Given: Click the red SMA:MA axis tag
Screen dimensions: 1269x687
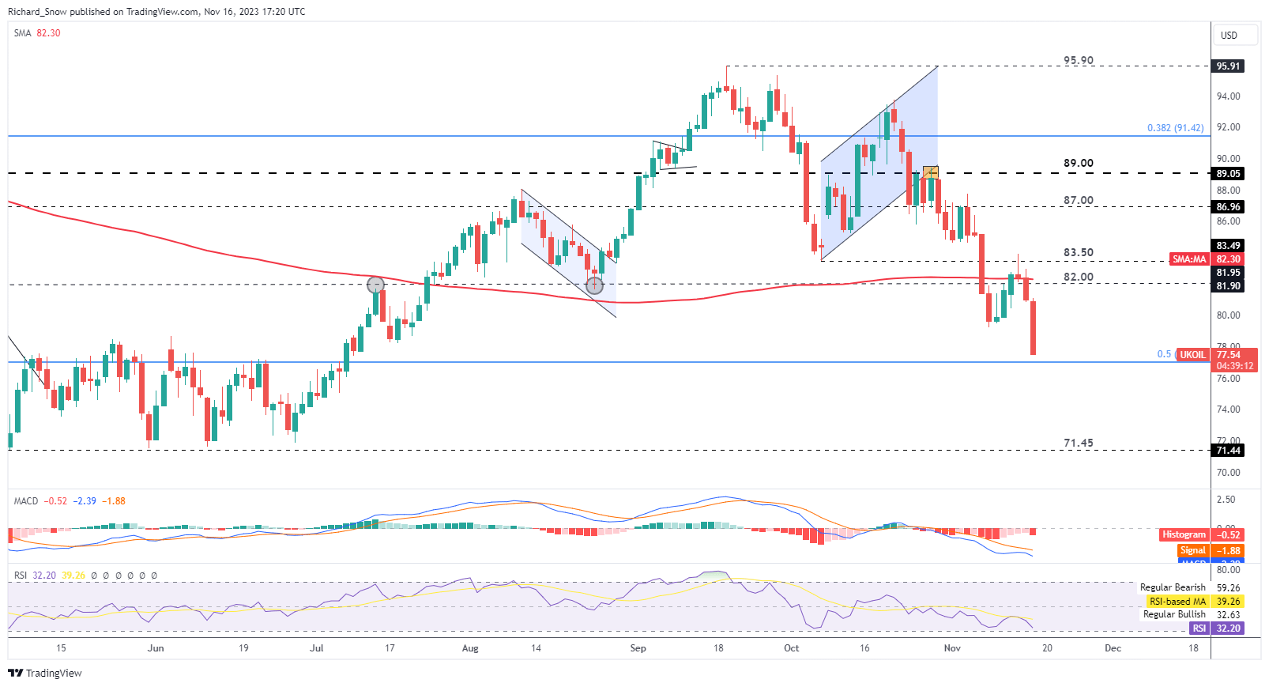Looking at the screenshot, I should [1189, 259].
